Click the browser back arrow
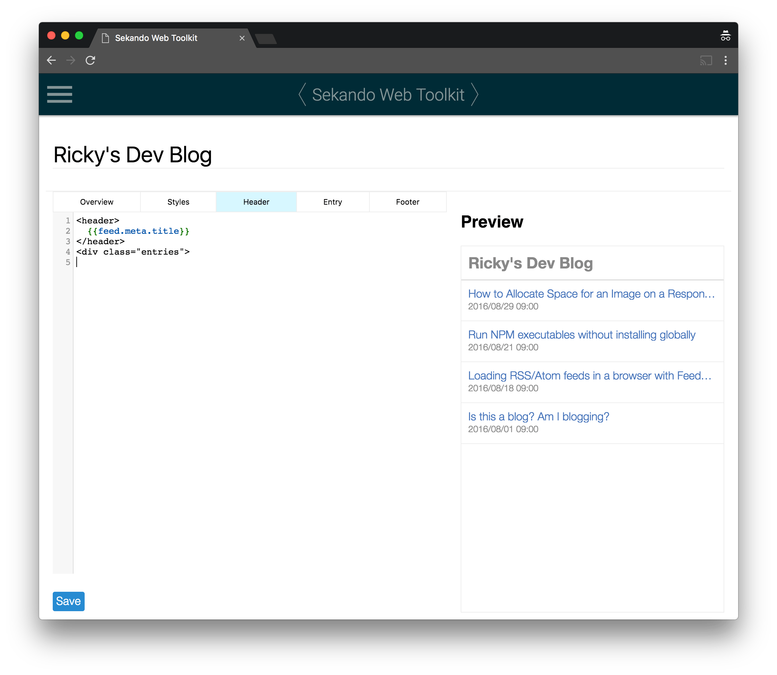This screenshot has height=675, width=777. click(51, 60)
